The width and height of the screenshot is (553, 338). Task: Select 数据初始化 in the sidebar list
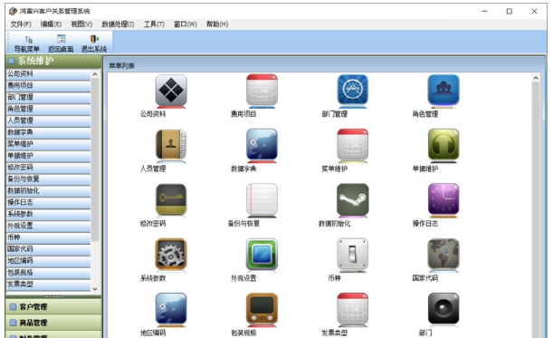[x=49, y=190]
